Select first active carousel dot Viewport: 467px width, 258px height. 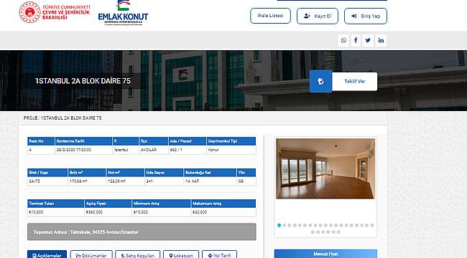279,225
